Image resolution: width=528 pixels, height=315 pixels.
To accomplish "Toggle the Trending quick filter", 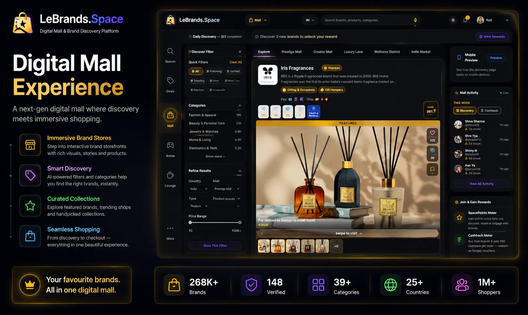I will click(x=198, y=81).
